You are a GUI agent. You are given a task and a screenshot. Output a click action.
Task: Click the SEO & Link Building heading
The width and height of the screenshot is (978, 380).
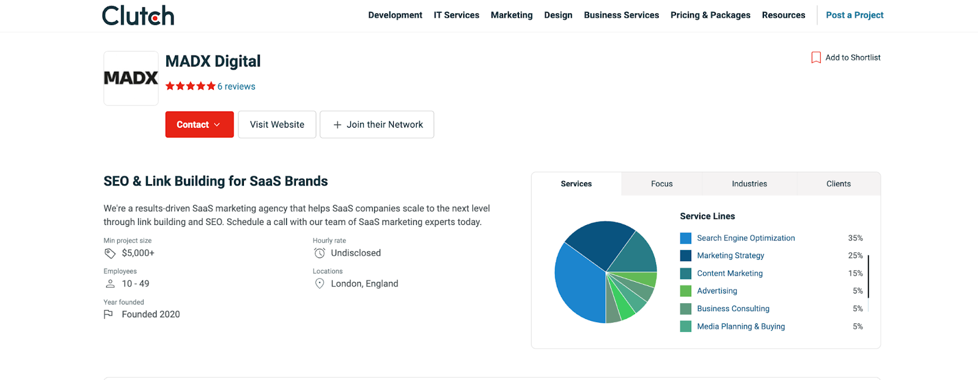pyautogui.click(x=216, y=181)
